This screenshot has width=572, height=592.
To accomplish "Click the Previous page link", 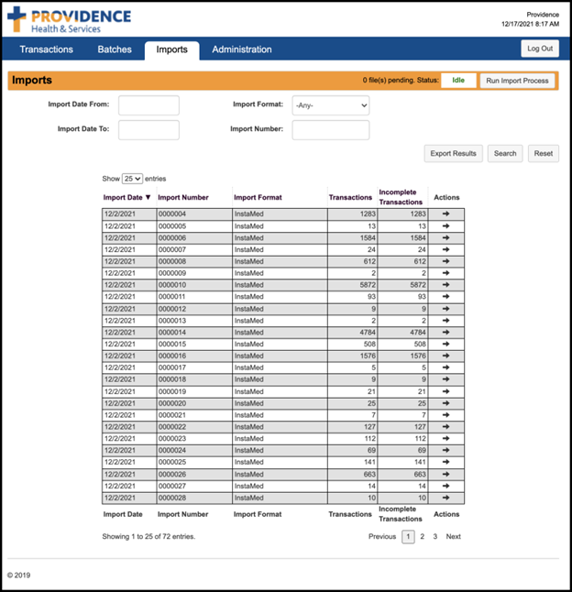I will 382,536.
